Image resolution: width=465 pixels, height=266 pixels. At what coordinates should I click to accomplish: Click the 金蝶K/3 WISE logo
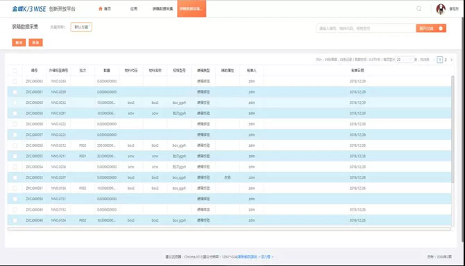29,9
